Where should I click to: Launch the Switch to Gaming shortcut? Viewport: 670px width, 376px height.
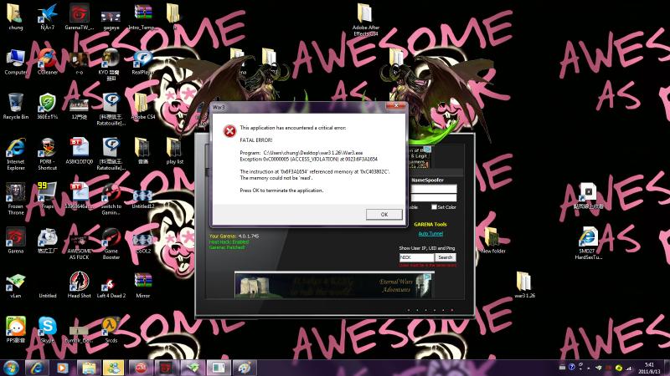coord(111,199)
